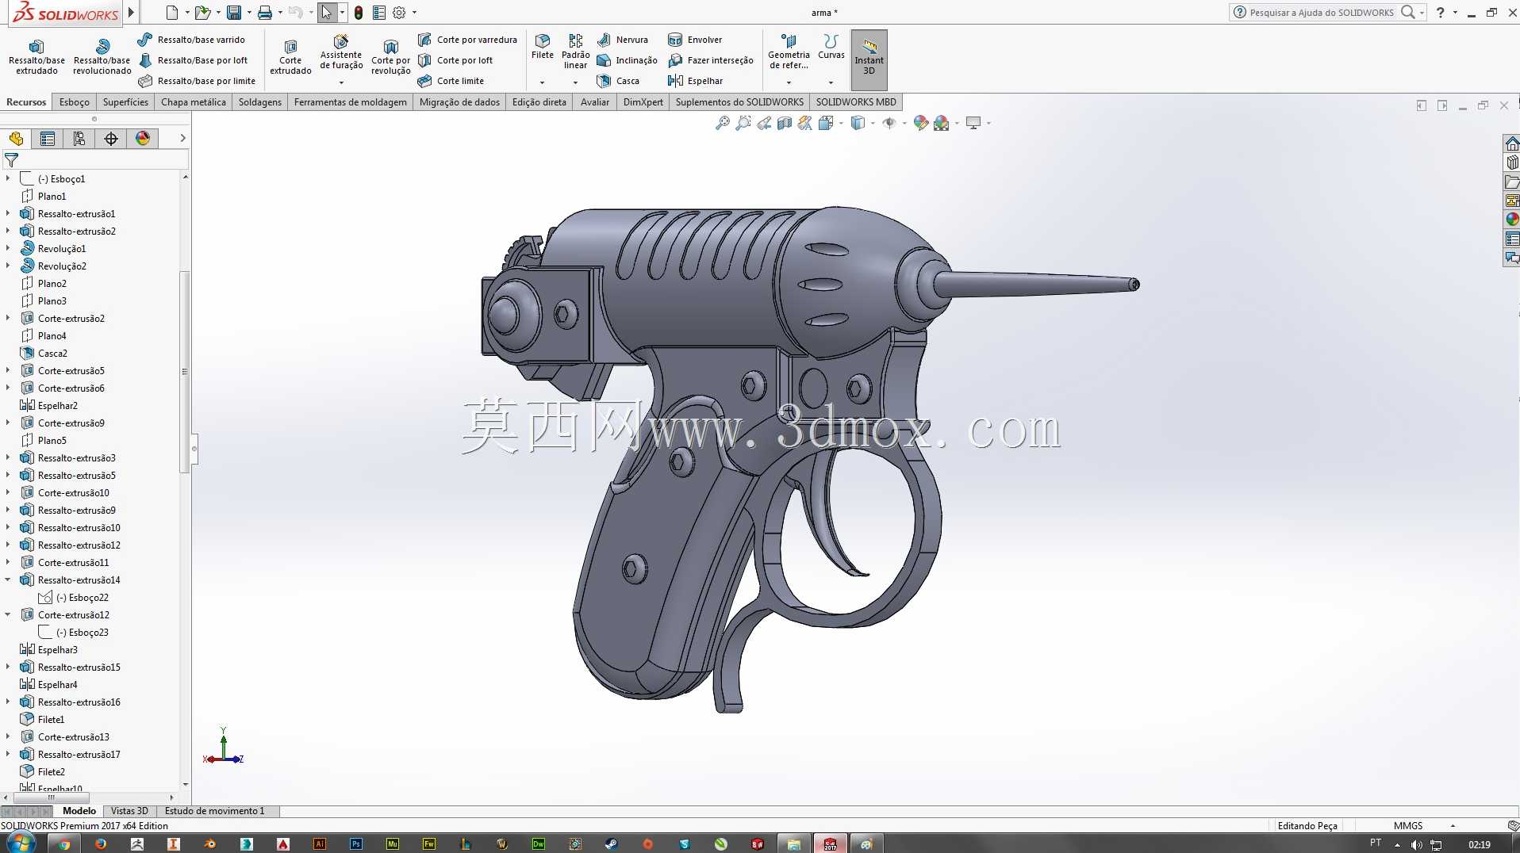The image size is (1520, 853).
Task: Open the Assistente de furação dropdown arrow
Action: point(341,82)
